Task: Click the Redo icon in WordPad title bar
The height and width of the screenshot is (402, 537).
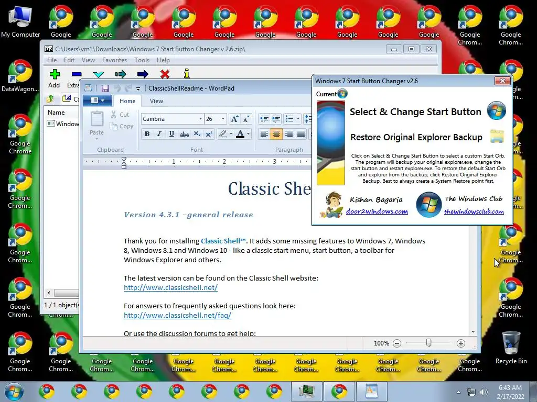Action: click(x=128, y=88)
